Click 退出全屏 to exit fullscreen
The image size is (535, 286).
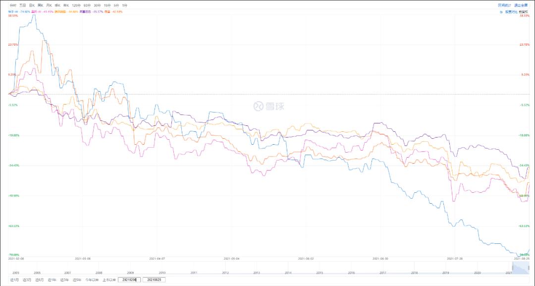pyautogui.click(x=520, y=5)
